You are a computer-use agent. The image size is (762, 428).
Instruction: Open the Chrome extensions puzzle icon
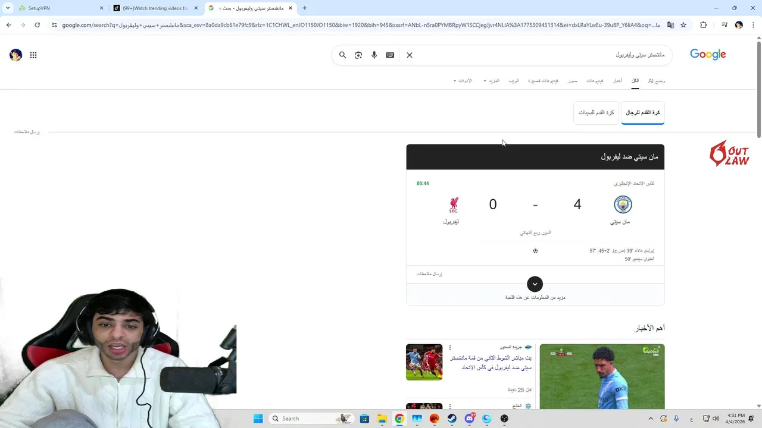click(704, 25)
